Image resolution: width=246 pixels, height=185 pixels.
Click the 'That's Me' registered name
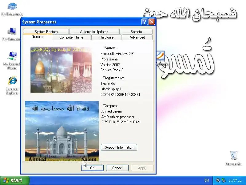pos(108,84)
